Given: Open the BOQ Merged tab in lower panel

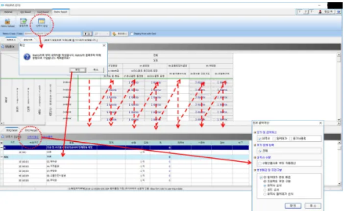Looking at the screenshot, I should click(x=30, y=130).
